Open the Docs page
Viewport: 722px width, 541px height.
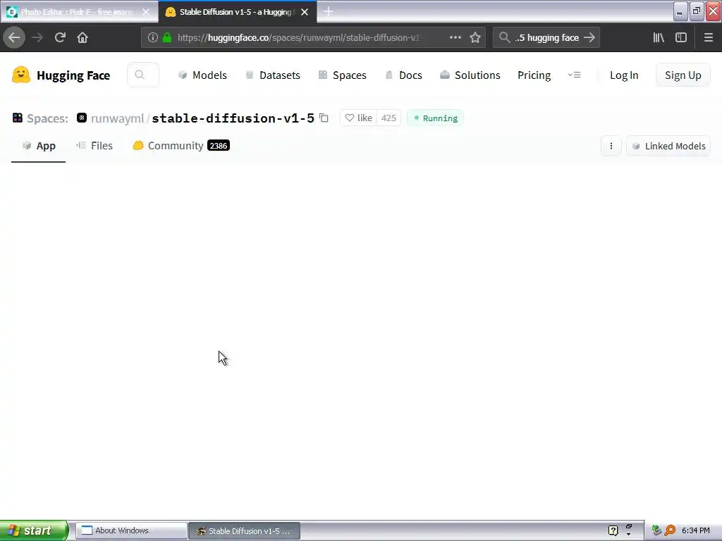pos(404,75)
